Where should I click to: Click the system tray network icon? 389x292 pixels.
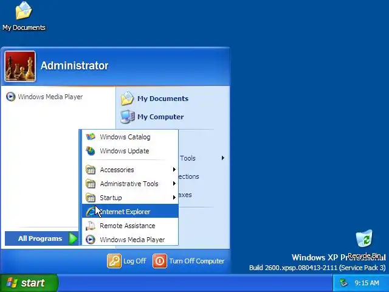pos(344,283)
